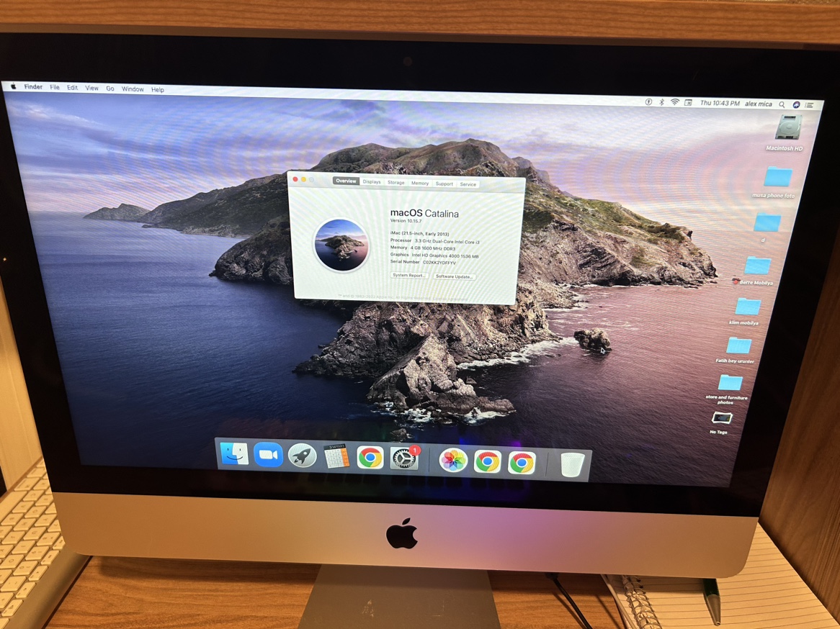
Task: Switch to the Displays tab
Action: point(371,182)
